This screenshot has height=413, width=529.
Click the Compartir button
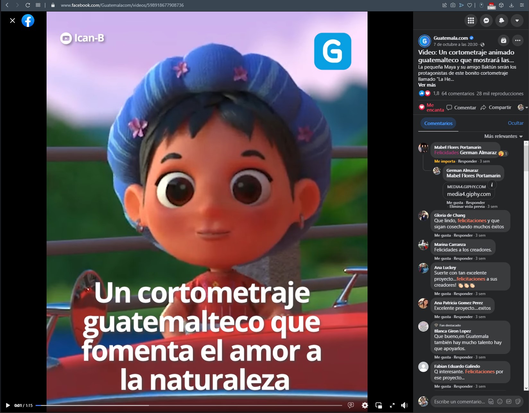(496, 107)
